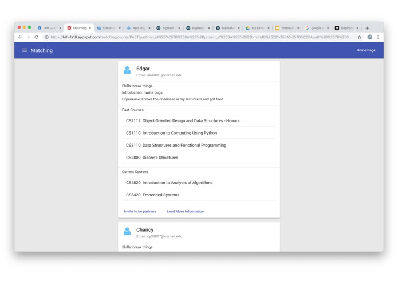Click Edgar's email address
Image resolution: width=398 pixels, height=282 pixels.
[164, 75]
